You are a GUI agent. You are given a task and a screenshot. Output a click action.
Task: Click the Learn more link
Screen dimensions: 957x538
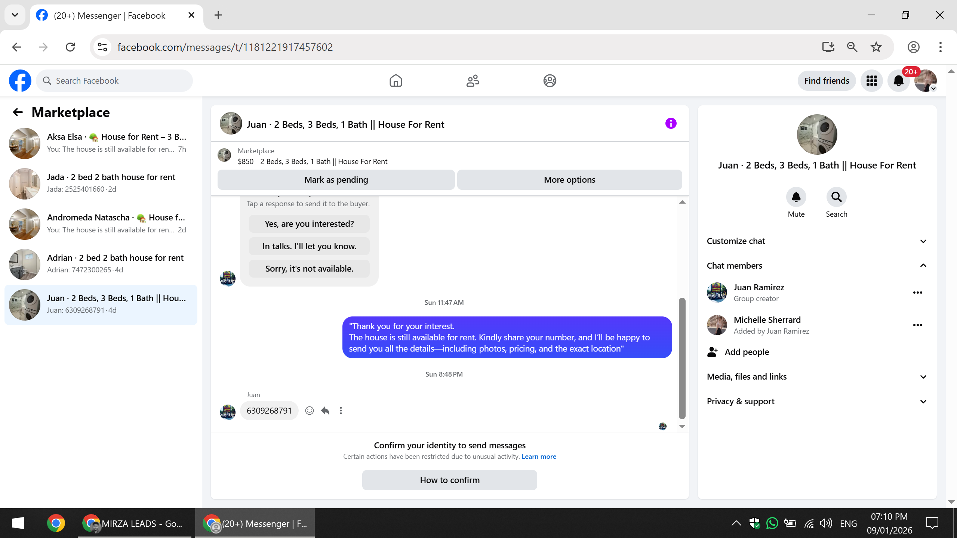click(x=539, y=457)
